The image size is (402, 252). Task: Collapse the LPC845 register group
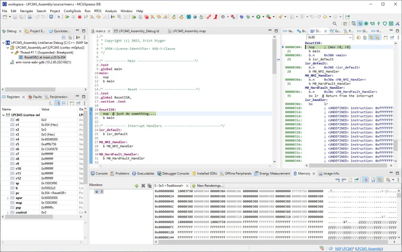[x=4, y=115]
